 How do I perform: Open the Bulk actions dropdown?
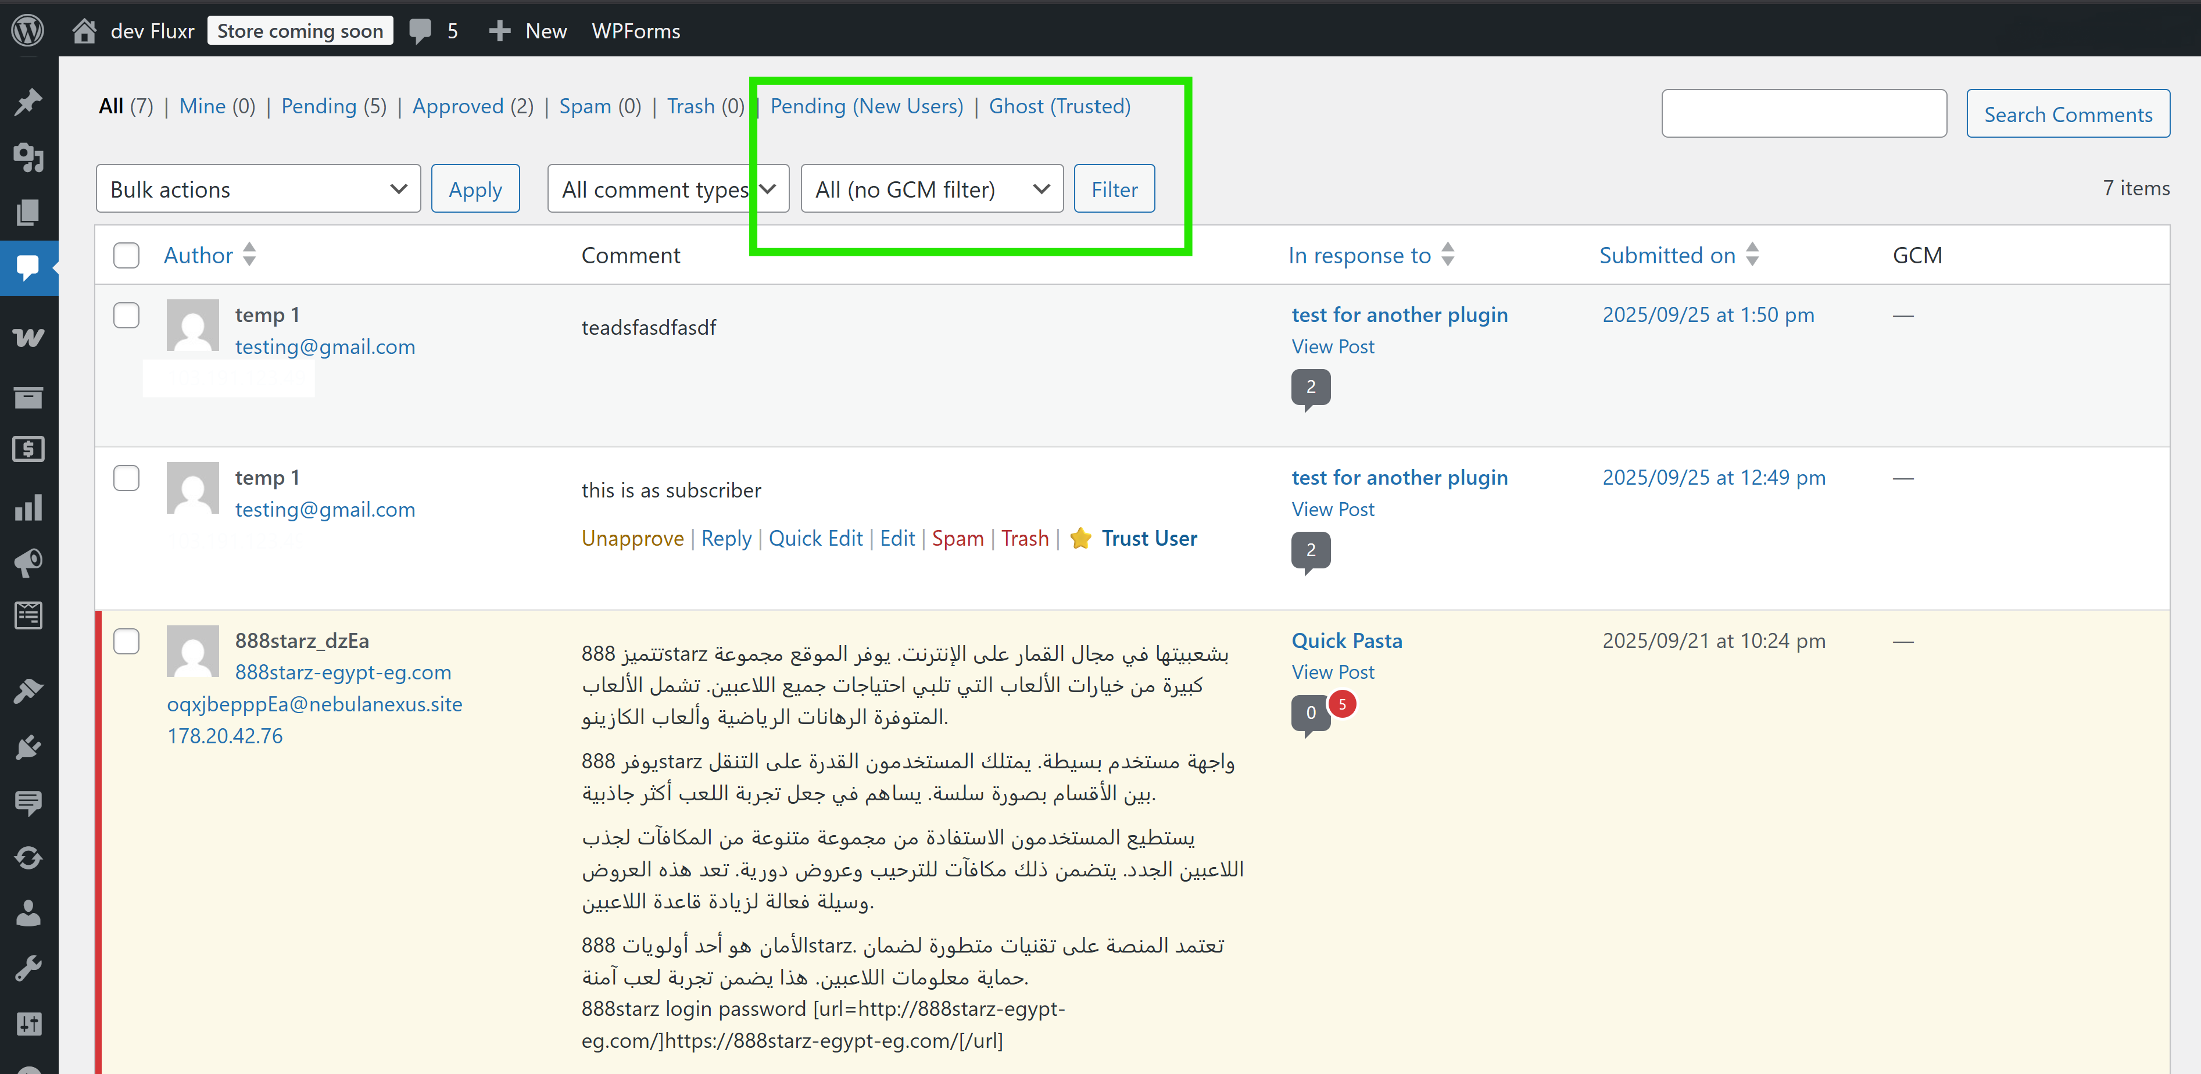258,188
